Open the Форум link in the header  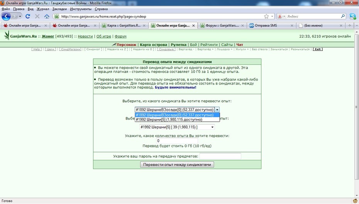(x=120, y=36)
